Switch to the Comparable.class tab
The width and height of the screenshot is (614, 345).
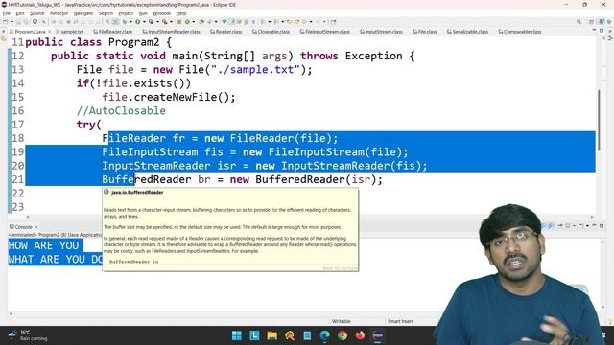pyautogui.click(x=520, y=32)
